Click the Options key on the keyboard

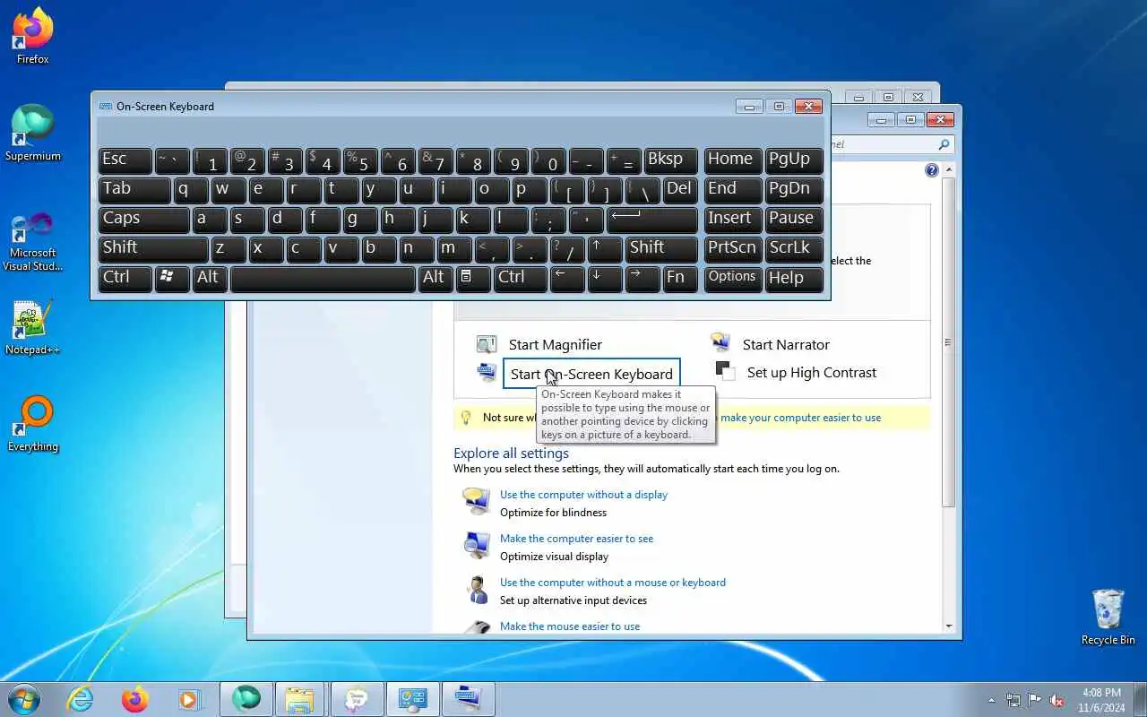[x=733, y=278]
